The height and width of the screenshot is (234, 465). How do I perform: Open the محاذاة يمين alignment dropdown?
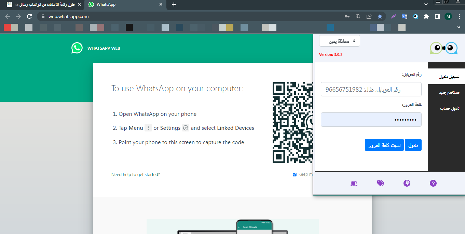tap(339, 41)
